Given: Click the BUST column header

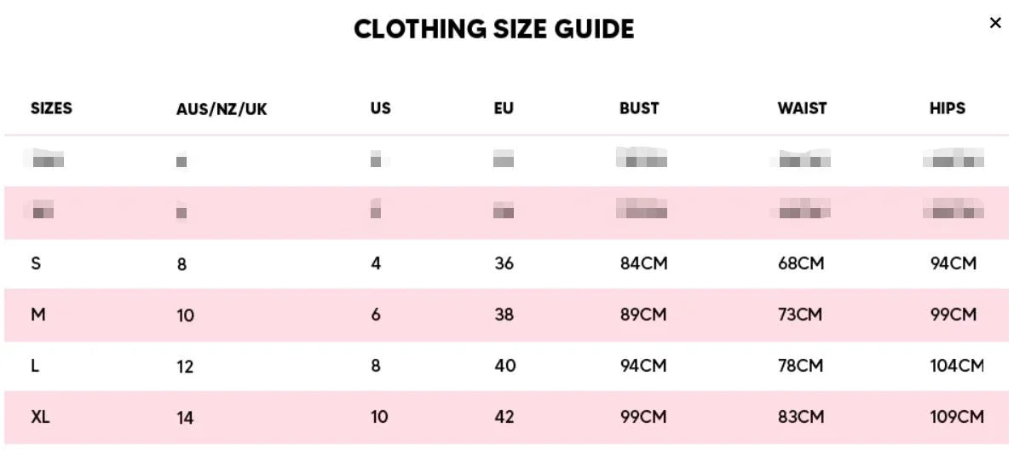Looking at the screenshot, I should (639, 109).
